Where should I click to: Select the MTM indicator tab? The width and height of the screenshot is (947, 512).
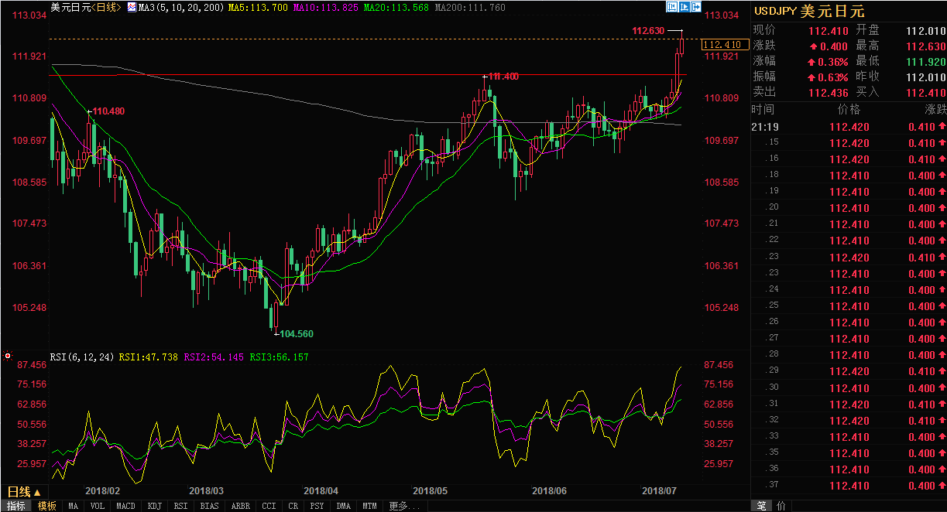(x=370, y=506)
